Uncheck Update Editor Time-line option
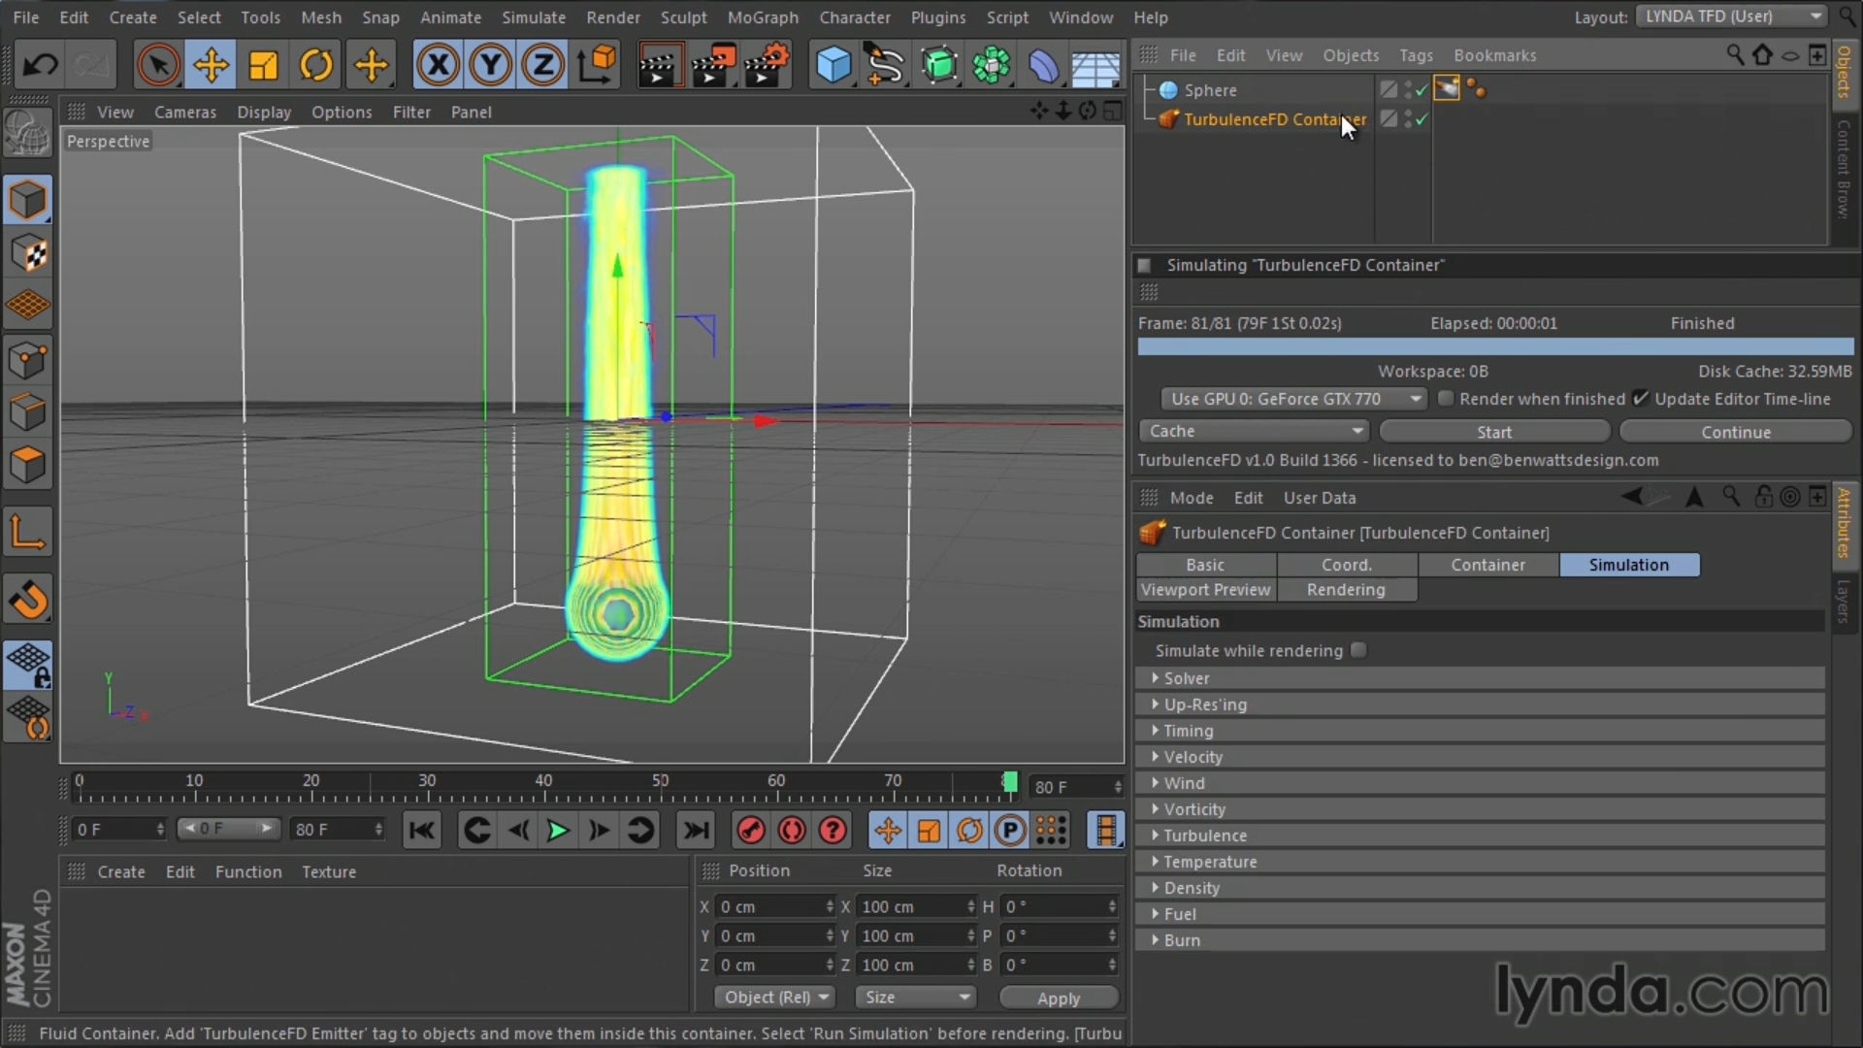Image resolution: width=1863 pixels, height=1048 pixels. 1641,399
